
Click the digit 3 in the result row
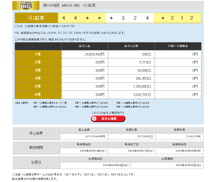(x=123, y=18)
